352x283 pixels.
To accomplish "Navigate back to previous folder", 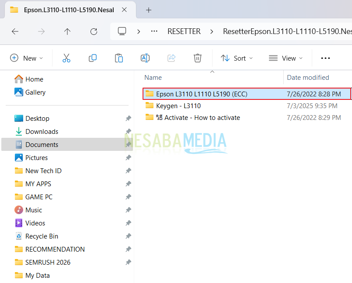I will point(15,31).
